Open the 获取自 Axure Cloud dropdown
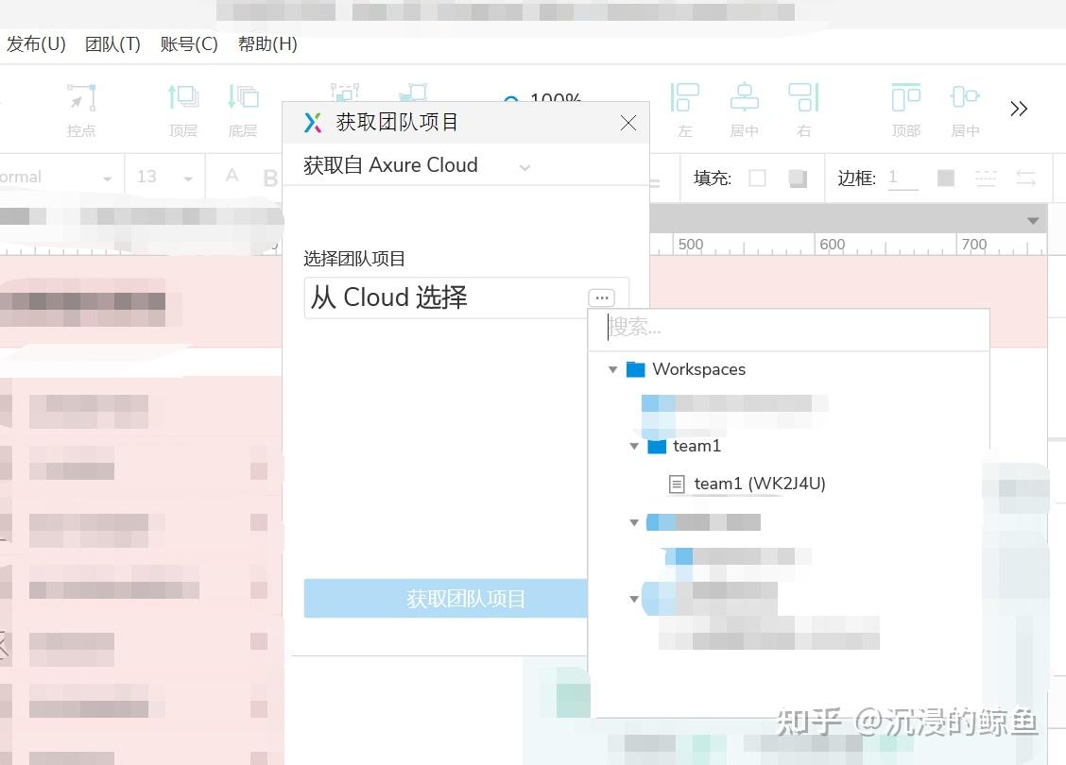This screenshot has height=765, width=1066. [525, 164]
